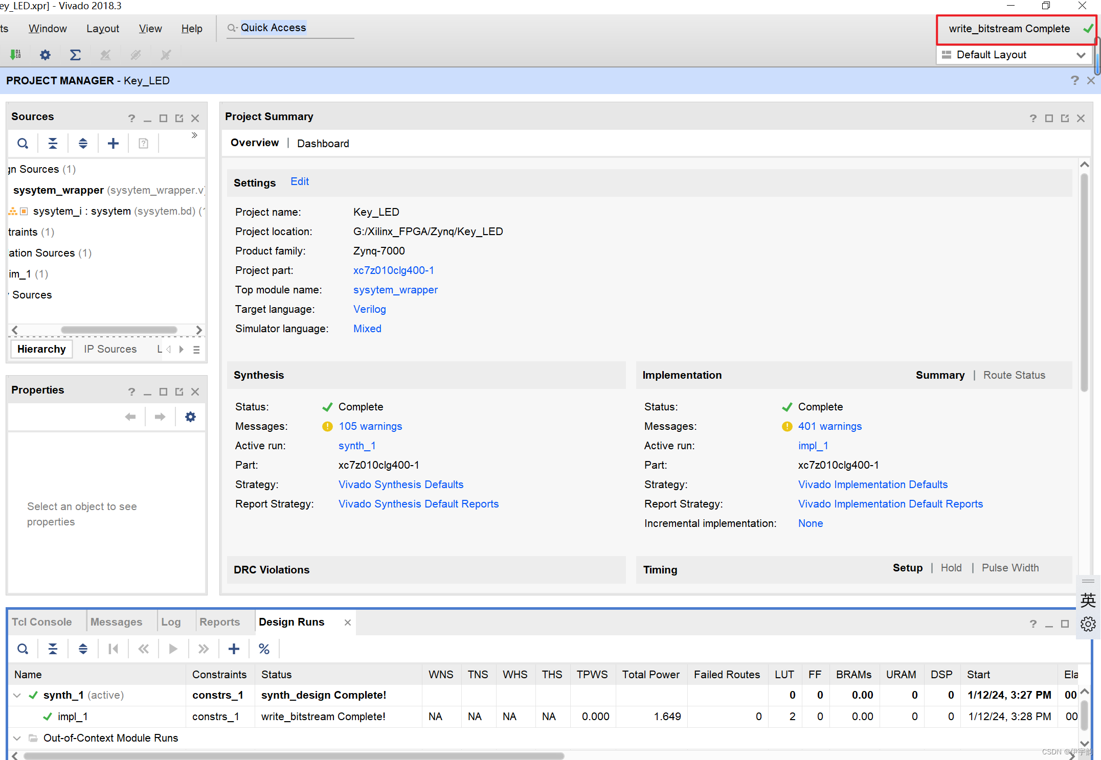This screenshot has width=1101, height=760.
Task: Collapse Out-of-Context Module Runs group
Action: click(17, 738)
